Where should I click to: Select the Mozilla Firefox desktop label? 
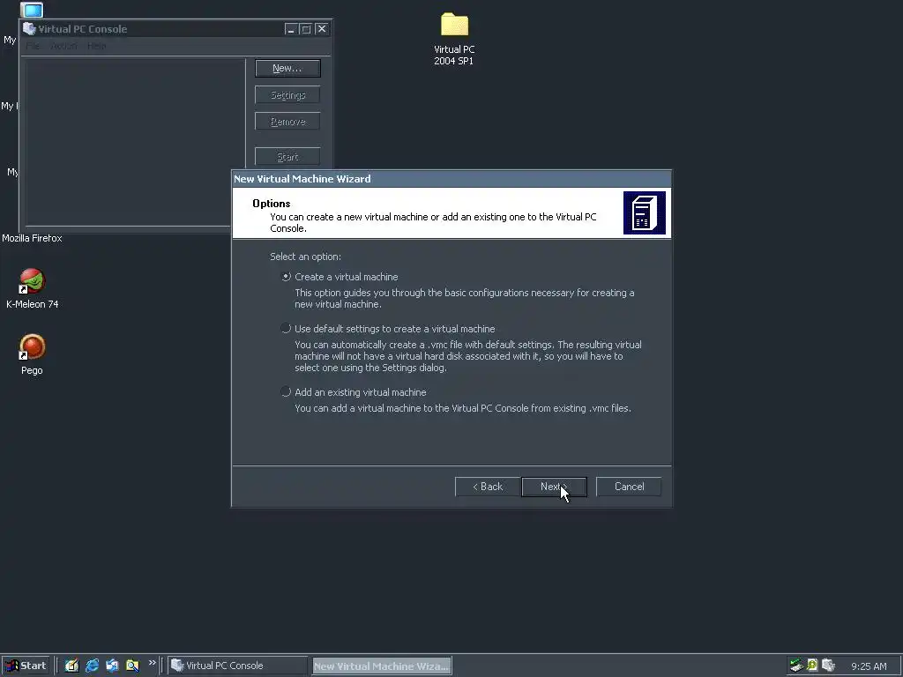(x=32, y=238)
